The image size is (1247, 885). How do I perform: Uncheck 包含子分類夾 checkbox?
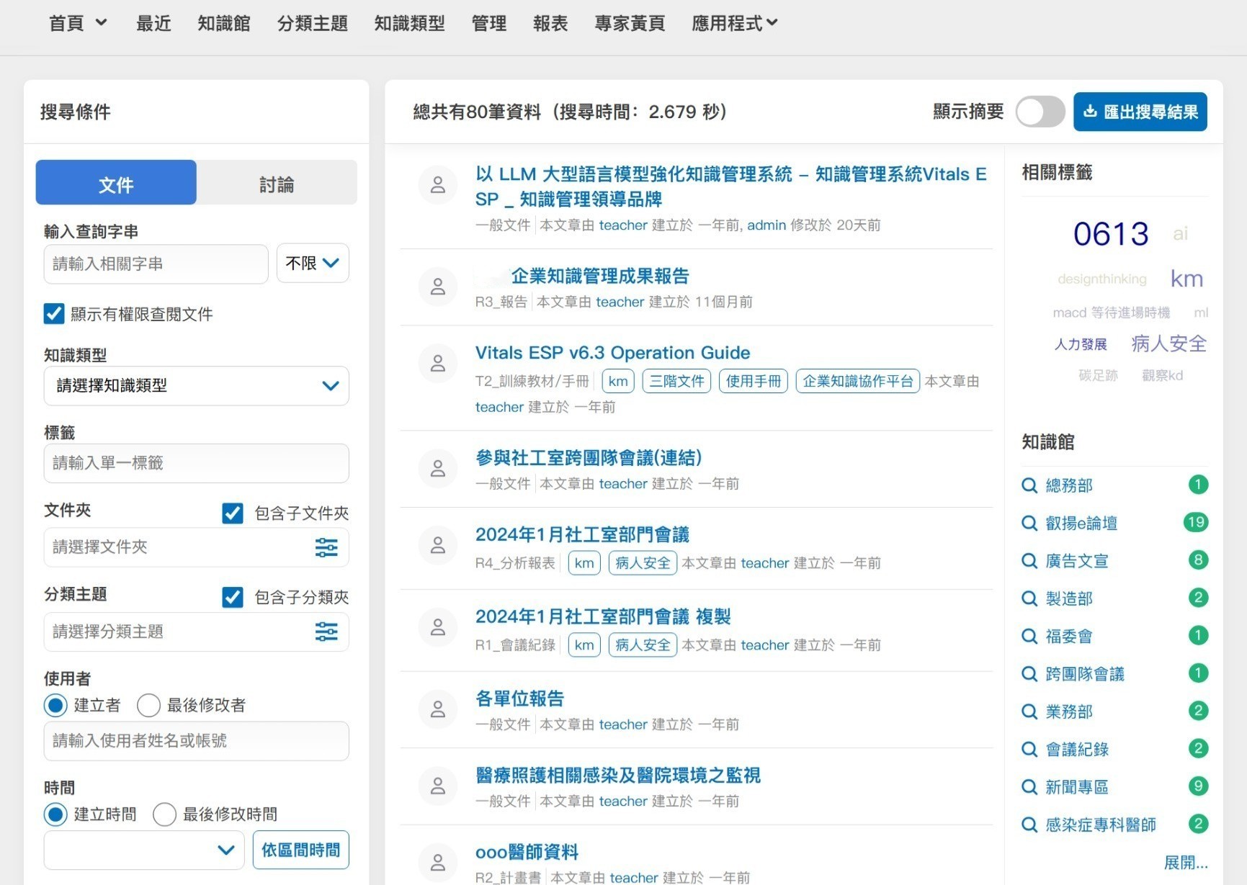coord(233,597)
